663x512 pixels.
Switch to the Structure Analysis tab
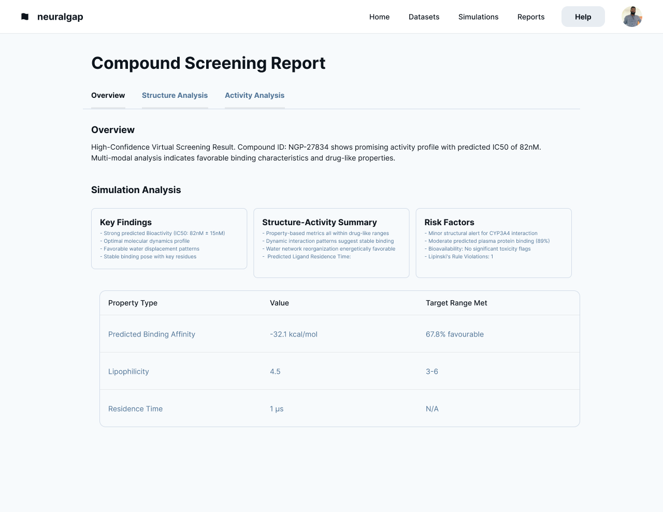pos(175,95)
